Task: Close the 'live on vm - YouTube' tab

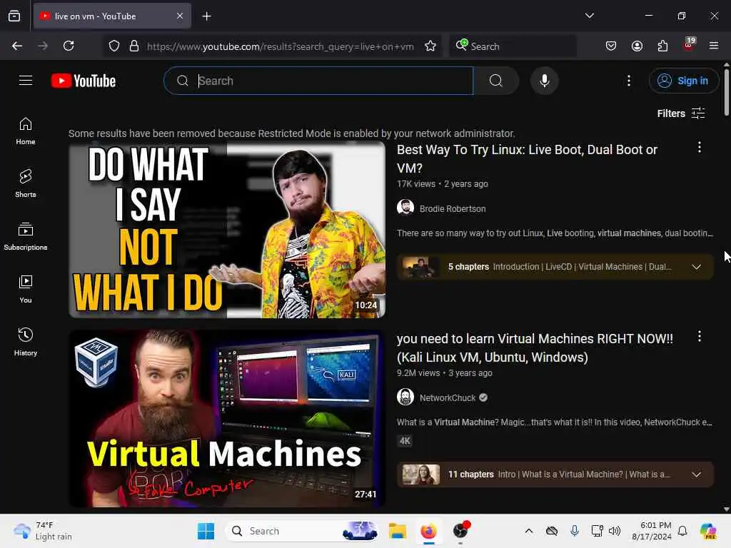Action: (x=180, y=16)
